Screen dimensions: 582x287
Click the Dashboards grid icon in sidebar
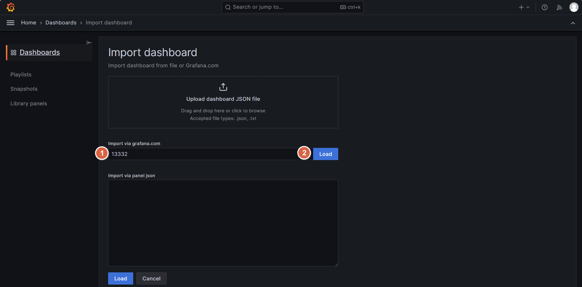click(x=14, y=53)
